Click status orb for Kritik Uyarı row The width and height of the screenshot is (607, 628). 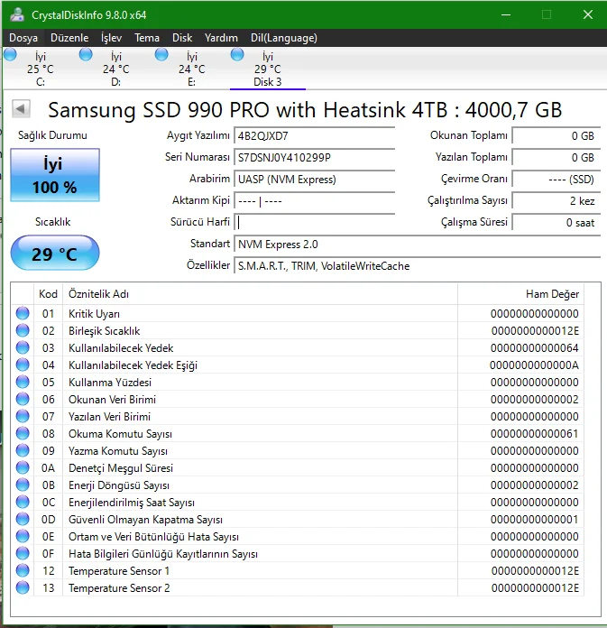click(x=23, y=314)
